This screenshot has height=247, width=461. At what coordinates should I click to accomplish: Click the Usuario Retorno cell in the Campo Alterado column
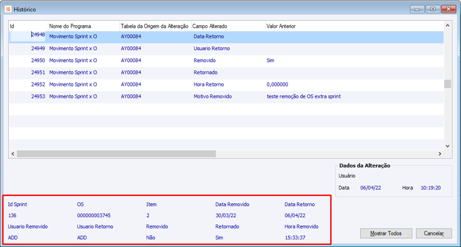point(211,48)
